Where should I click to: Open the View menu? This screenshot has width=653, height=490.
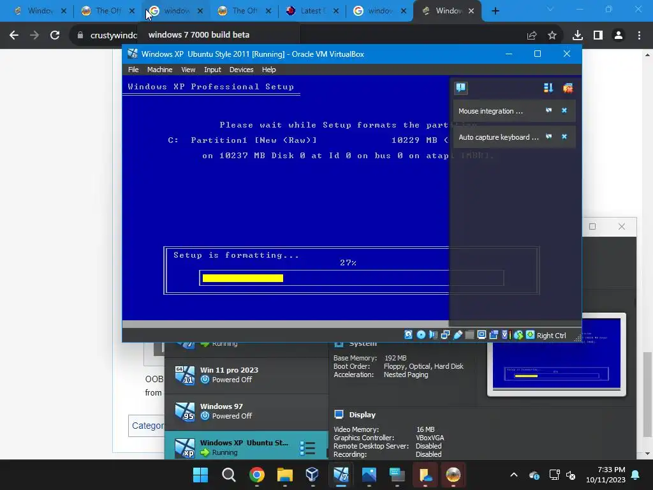[x=188, y=70]
